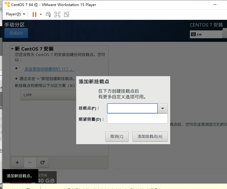Click the Send Ctrl+Alt+Del icon
Image resolution: width=227 pixels, height=189 pixels.
pyautogui.click(x=48, y=14)
